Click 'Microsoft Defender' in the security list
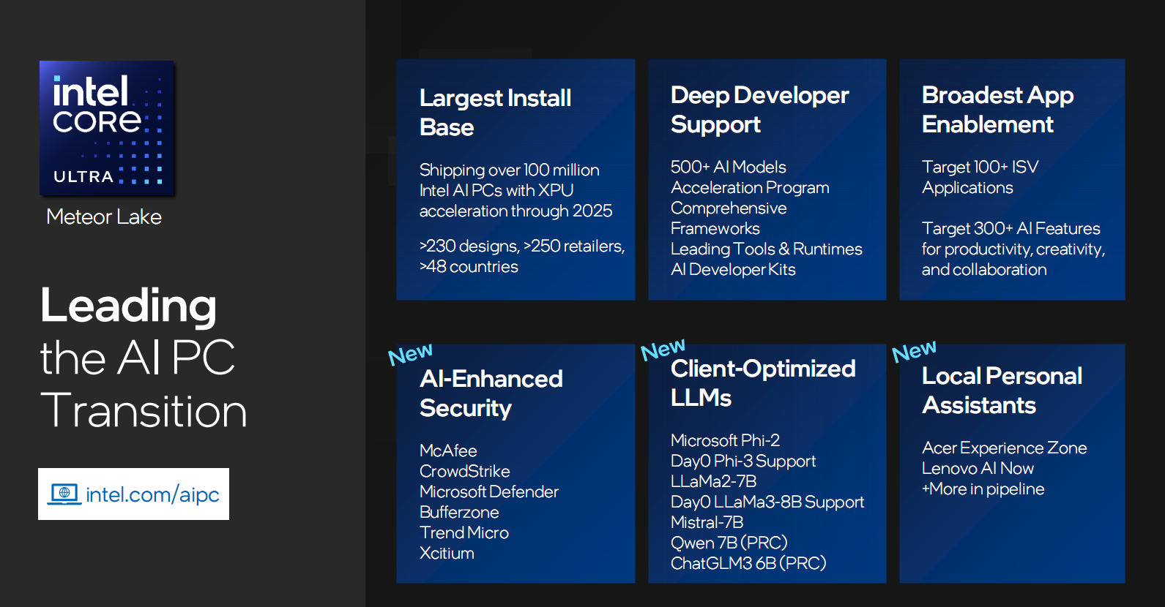The width and height of the screenshot is (1165, 607). click(x=489, y=491)
